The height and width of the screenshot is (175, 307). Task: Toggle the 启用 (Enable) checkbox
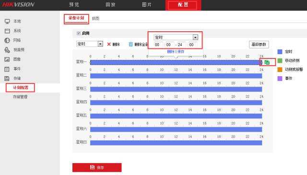pyautogui.click(x=79, y=33)
